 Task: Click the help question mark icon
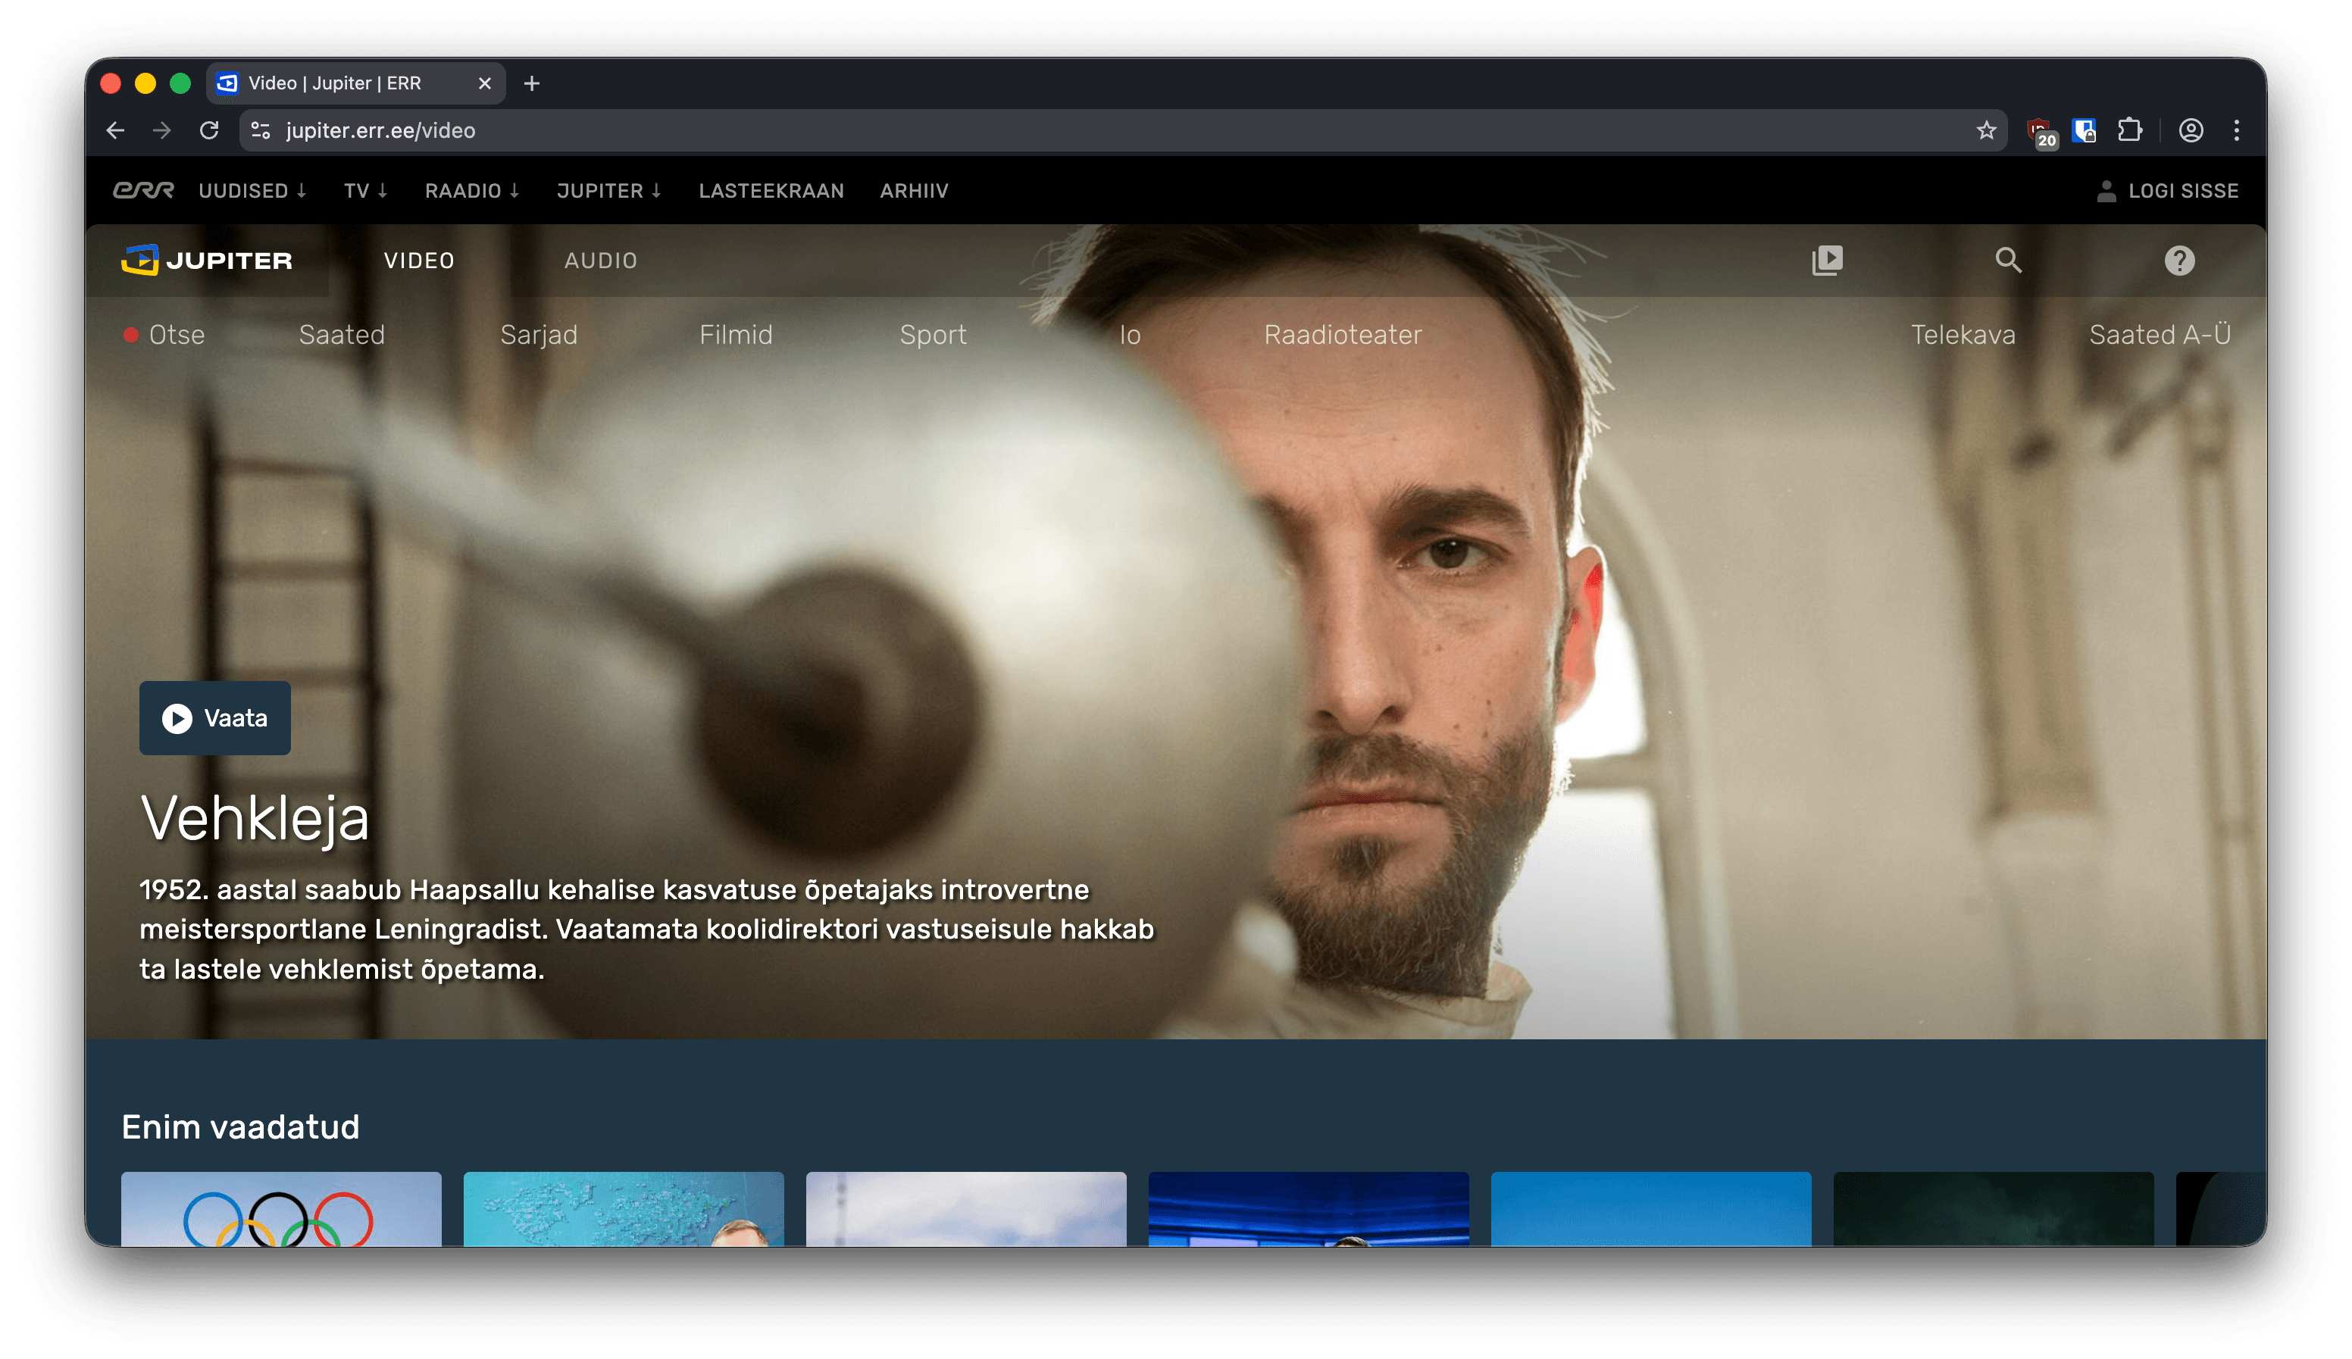click(2178, 261)
